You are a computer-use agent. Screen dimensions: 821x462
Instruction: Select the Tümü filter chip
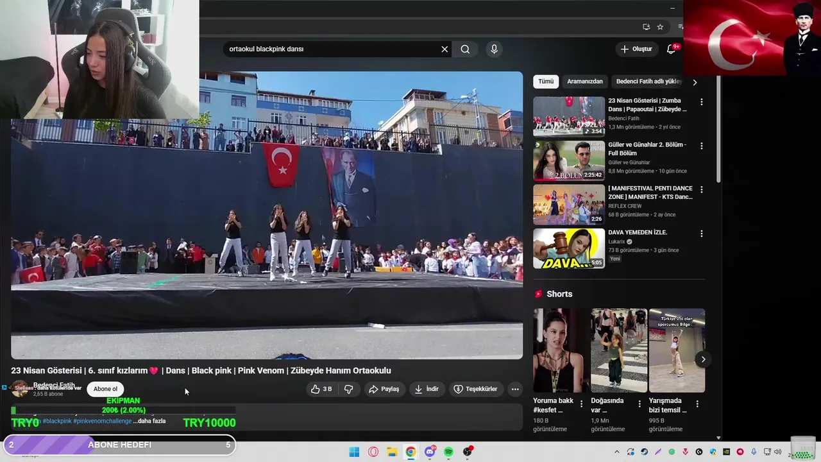pos(546,81)
